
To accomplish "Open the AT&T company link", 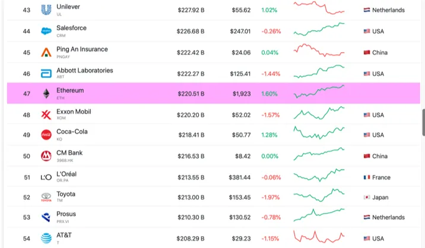I will 64,236.
